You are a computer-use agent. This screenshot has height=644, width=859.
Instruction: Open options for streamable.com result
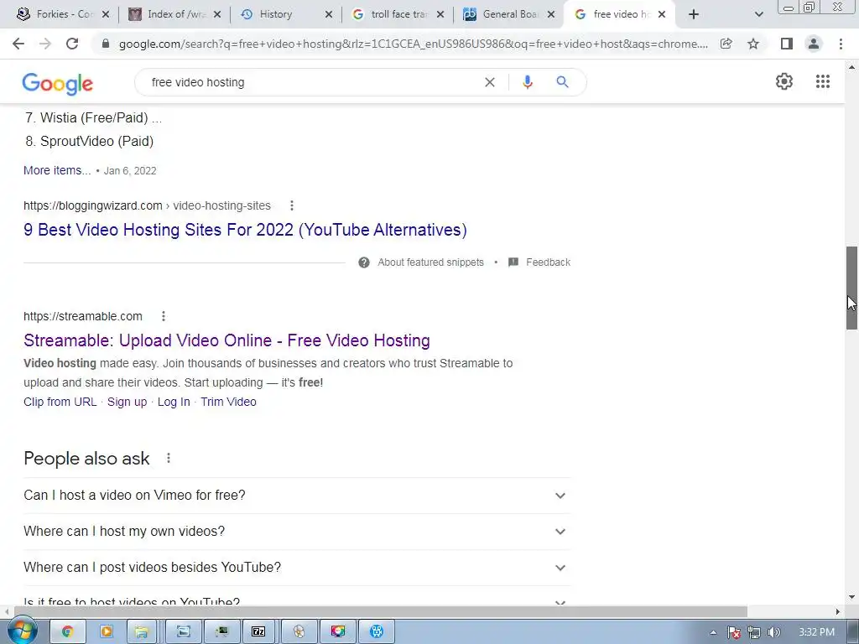point(164,316)
